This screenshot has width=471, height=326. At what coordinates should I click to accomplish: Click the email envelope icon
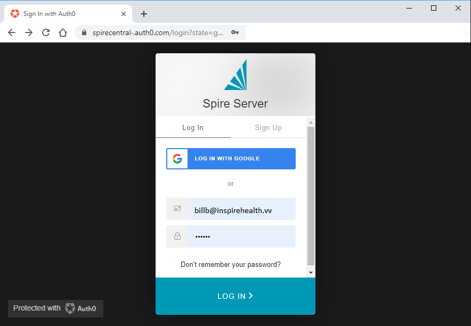(177, 208)
